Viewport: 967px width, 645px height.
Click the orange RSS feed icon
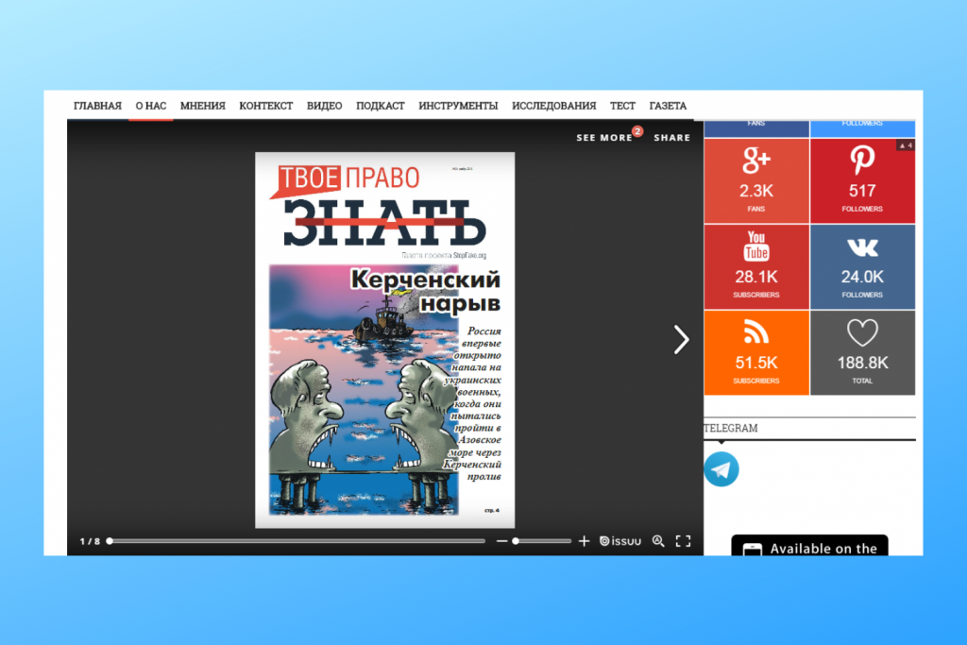(x=756, y=332)
